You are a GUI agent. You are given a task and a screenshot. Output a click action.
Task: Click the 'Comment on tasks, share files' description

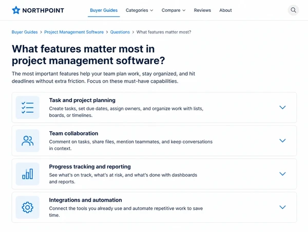point(131,145)
